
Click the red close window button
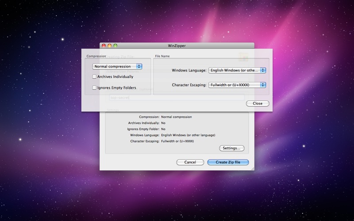tap(104, 46)
